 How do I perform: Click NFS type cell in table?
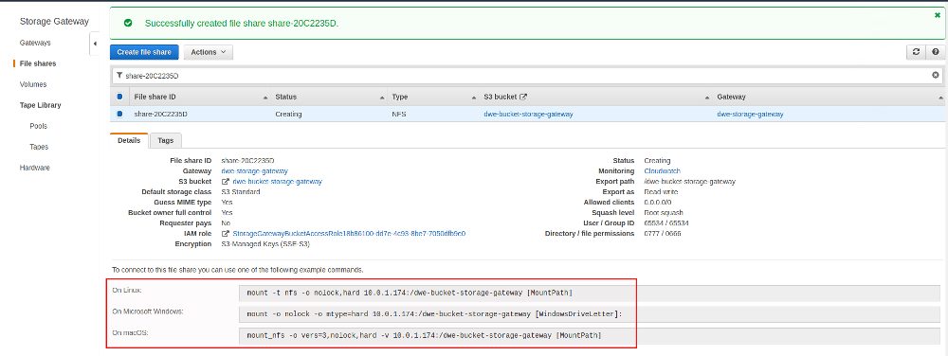point(399,114)
